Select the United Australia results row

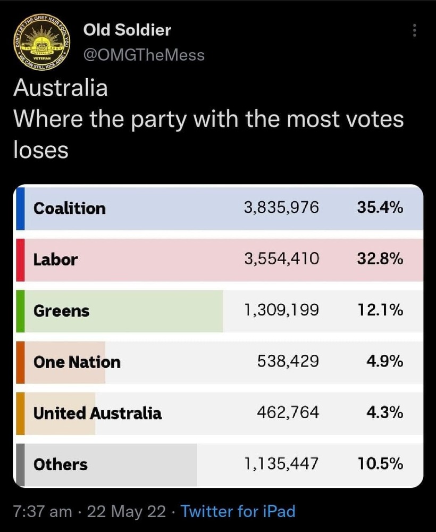point(218,413)
